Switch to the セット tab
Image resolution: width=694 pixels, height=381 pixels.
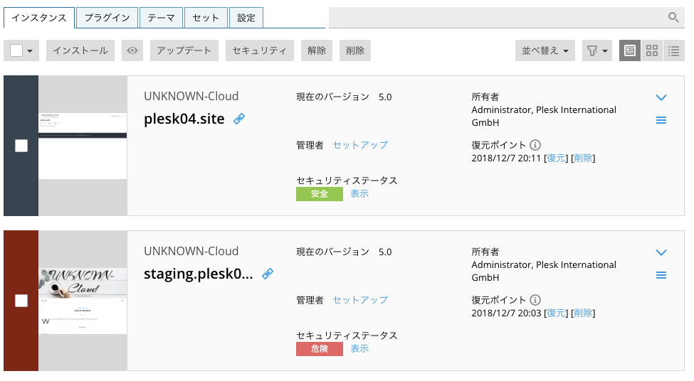click(x=206, y=18)
